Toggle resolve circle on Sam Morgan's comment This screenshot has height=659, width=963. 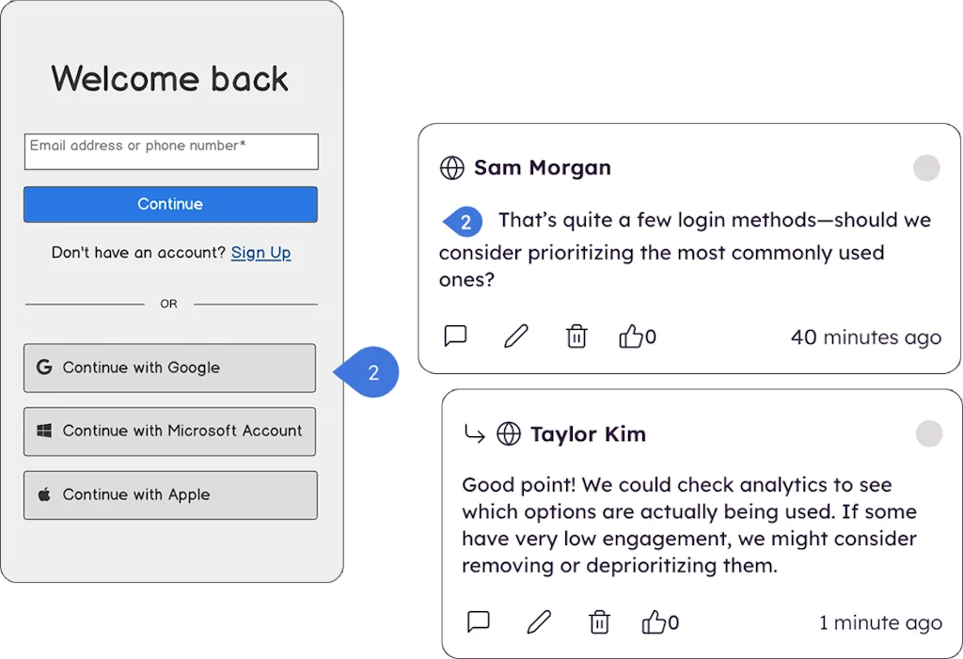tap(926, 168)
